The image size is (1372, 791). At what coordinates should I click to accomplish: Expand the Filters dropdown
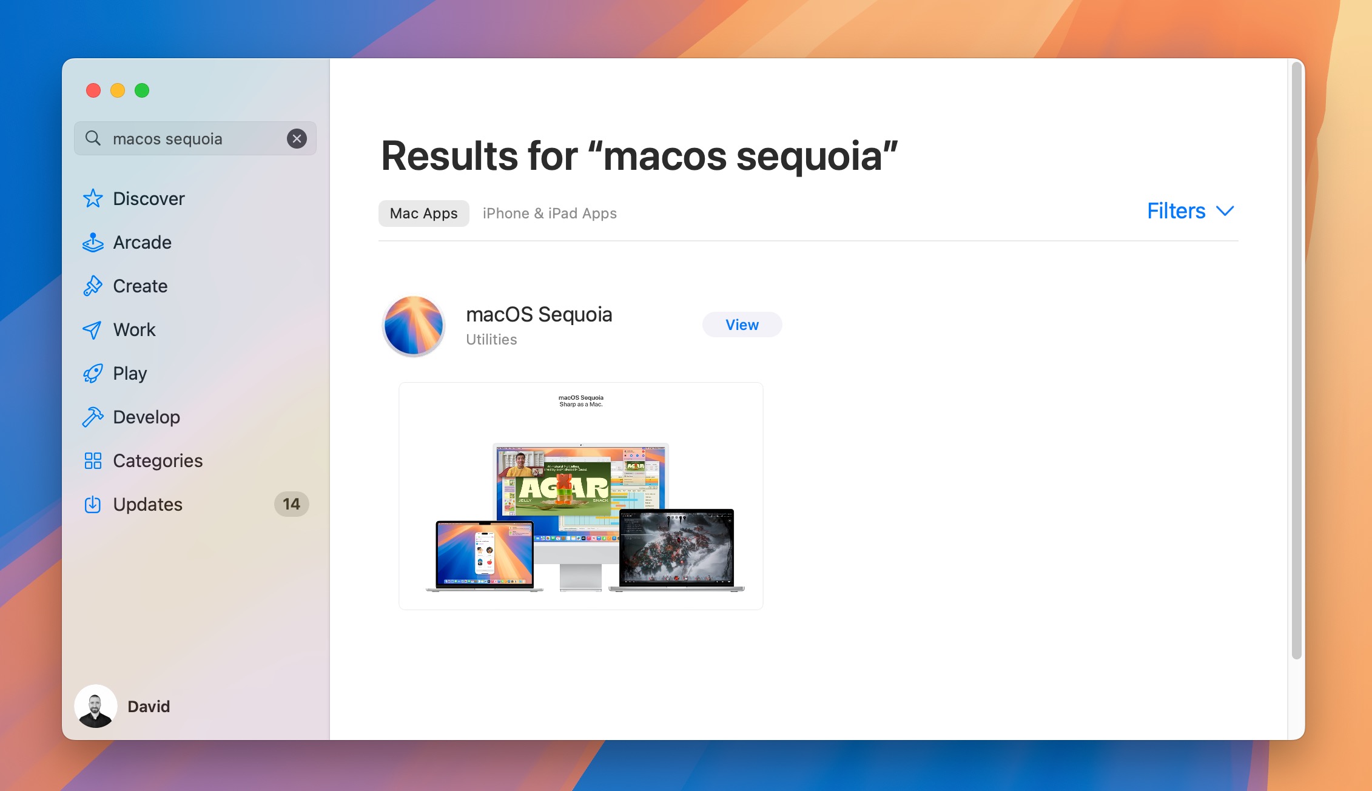1189,210
